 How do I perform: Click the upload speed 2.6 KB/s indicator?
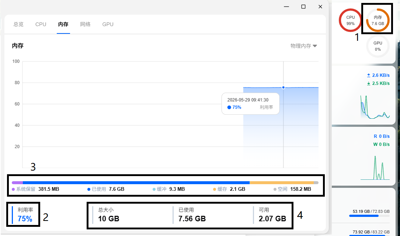(378, 75)
